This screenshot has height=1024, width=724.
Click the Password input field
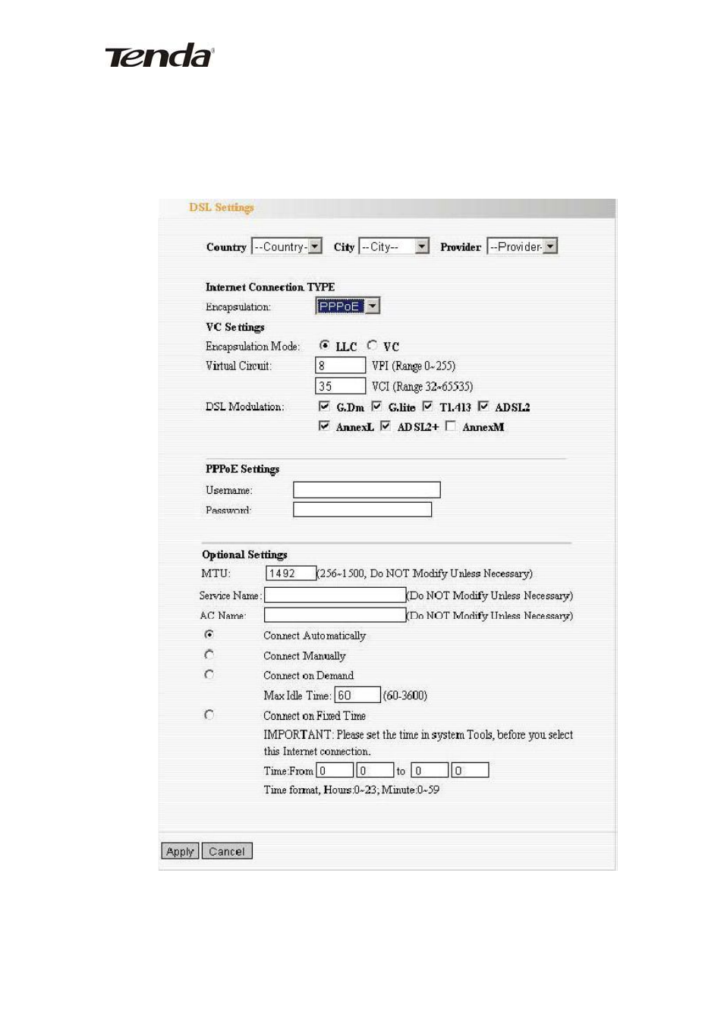click(x=363, y=510)
